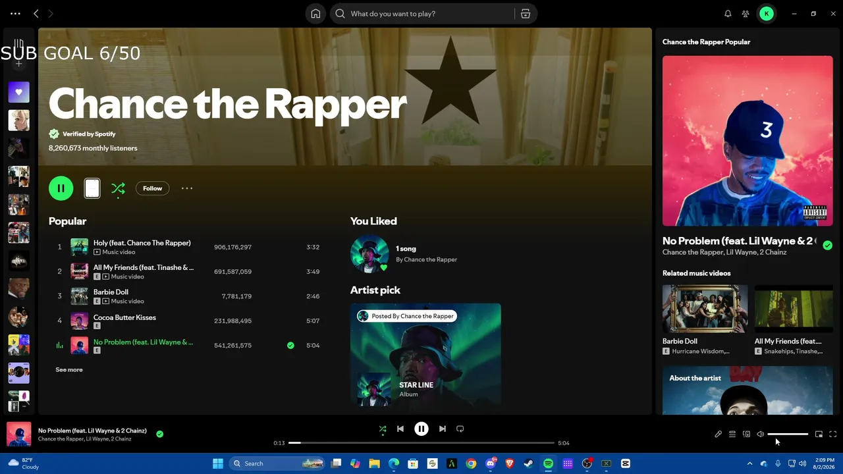Open the Friend Activity icon in the top bar

coord(746,14)
